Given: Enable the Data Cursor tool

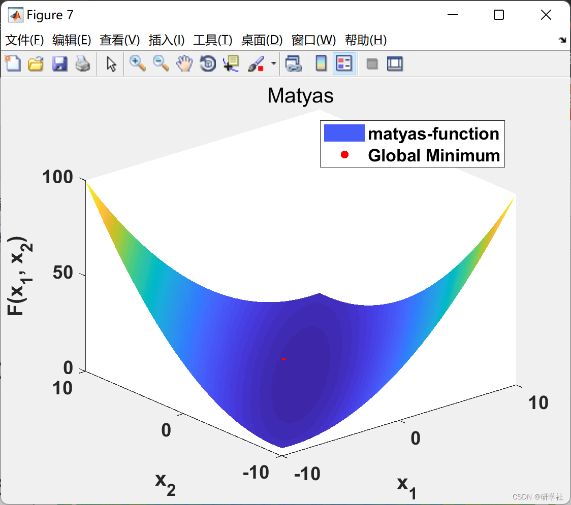Looking at the screenshot, I should 231,63.
